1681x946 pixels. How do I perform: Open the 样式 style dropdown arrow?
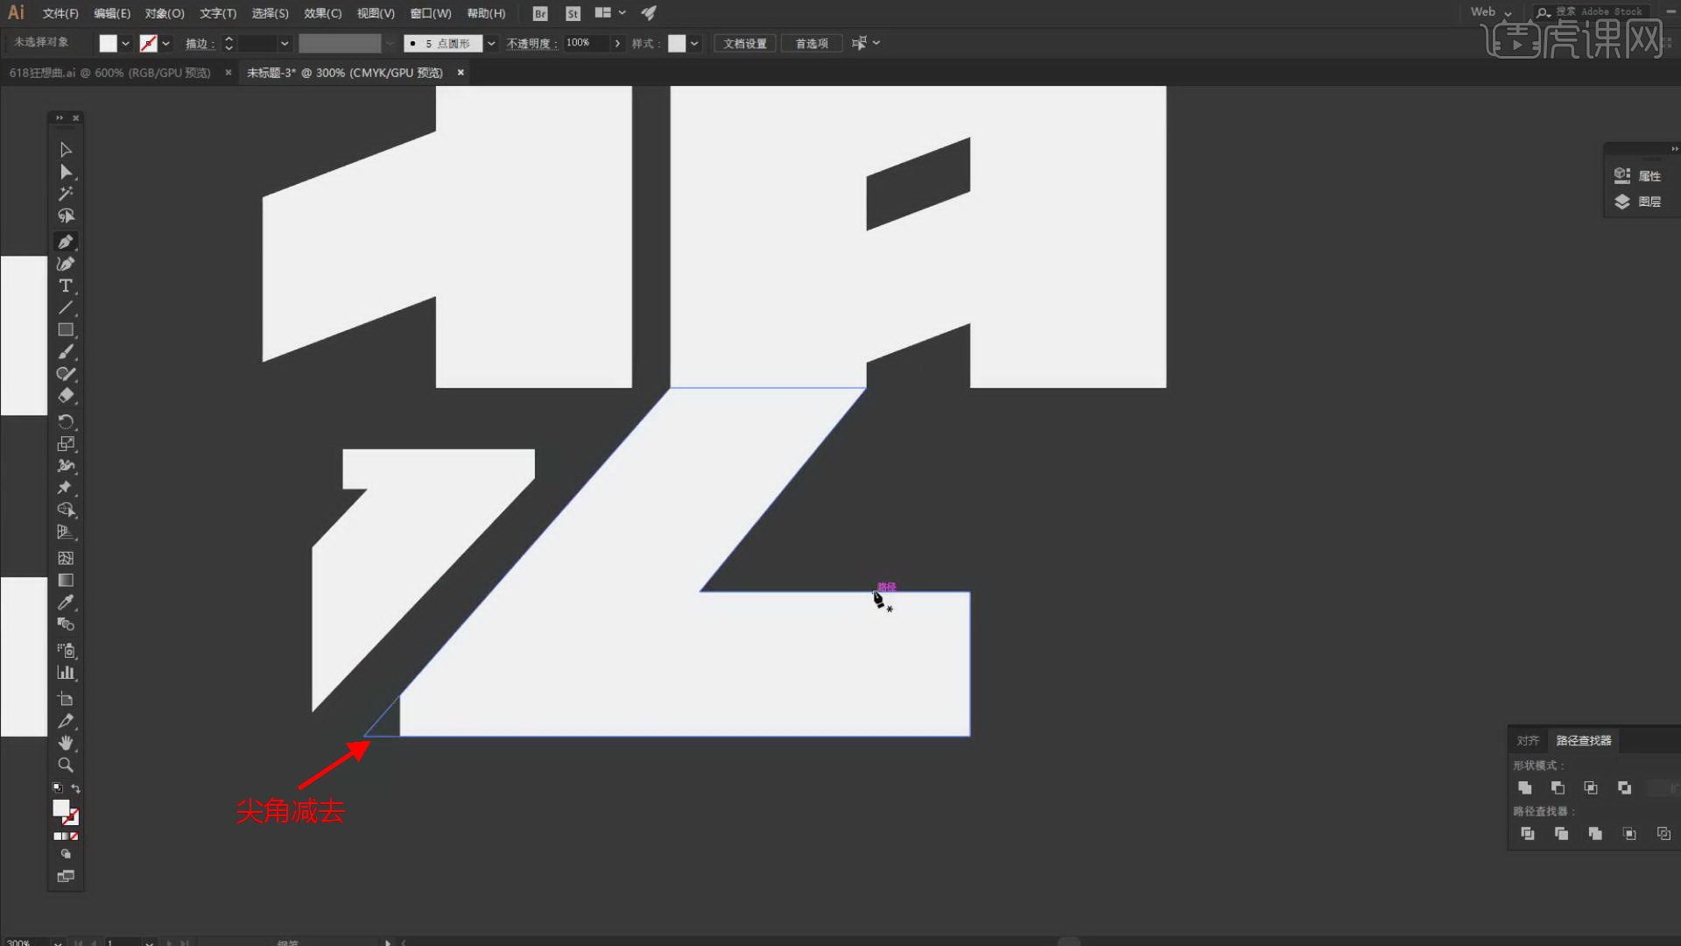tap(695, 43)
